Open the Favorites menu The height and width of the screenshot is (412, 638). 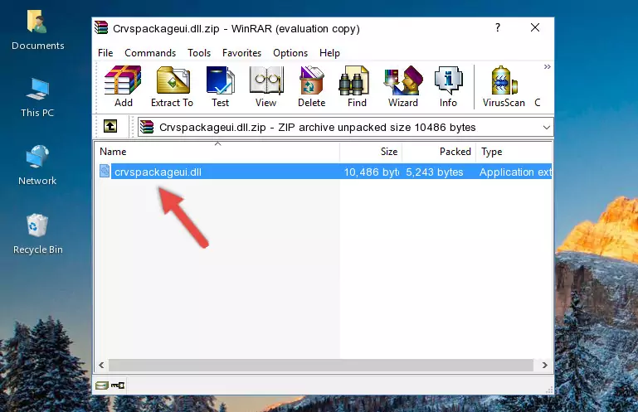[x=241, y=53]
